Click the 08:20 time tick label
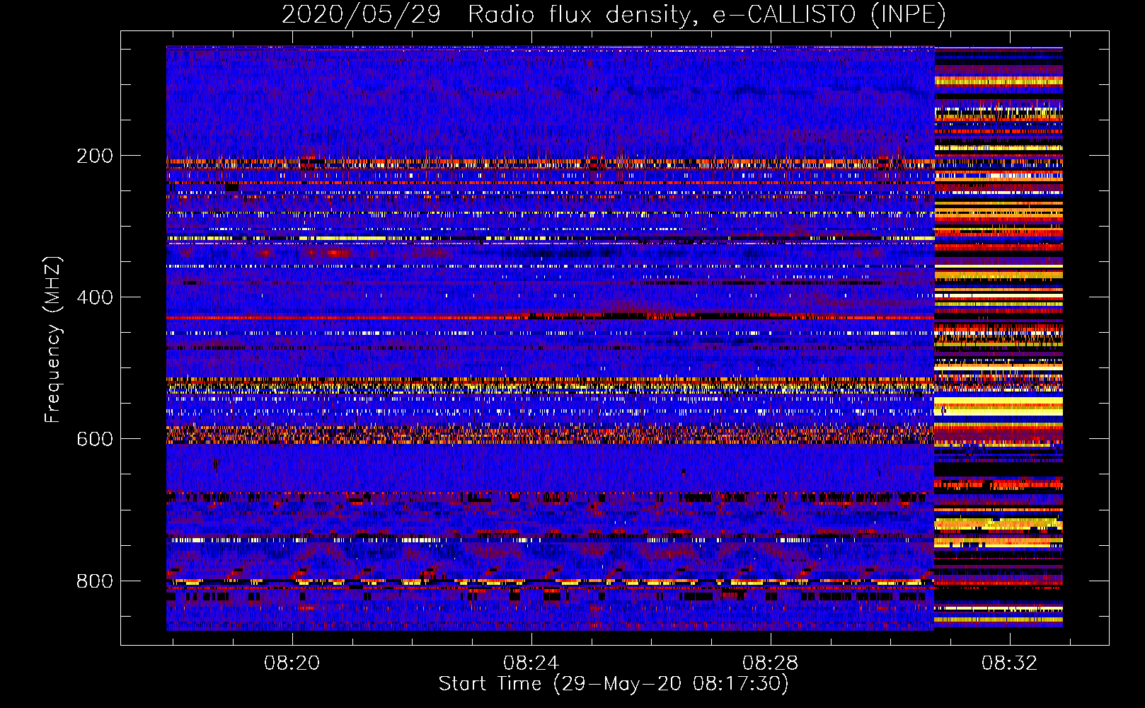The height and width of the screenshot is (708, 1145). 292,663
